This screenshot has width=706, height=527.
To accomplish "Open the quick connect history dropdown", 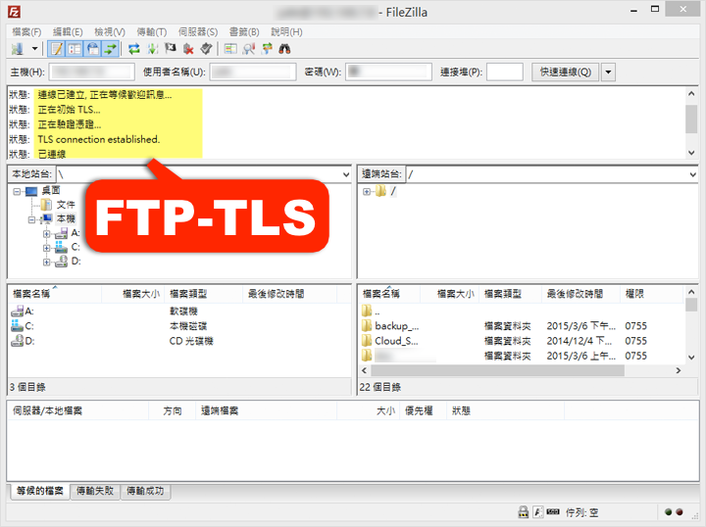I will [x=608, y=72].
